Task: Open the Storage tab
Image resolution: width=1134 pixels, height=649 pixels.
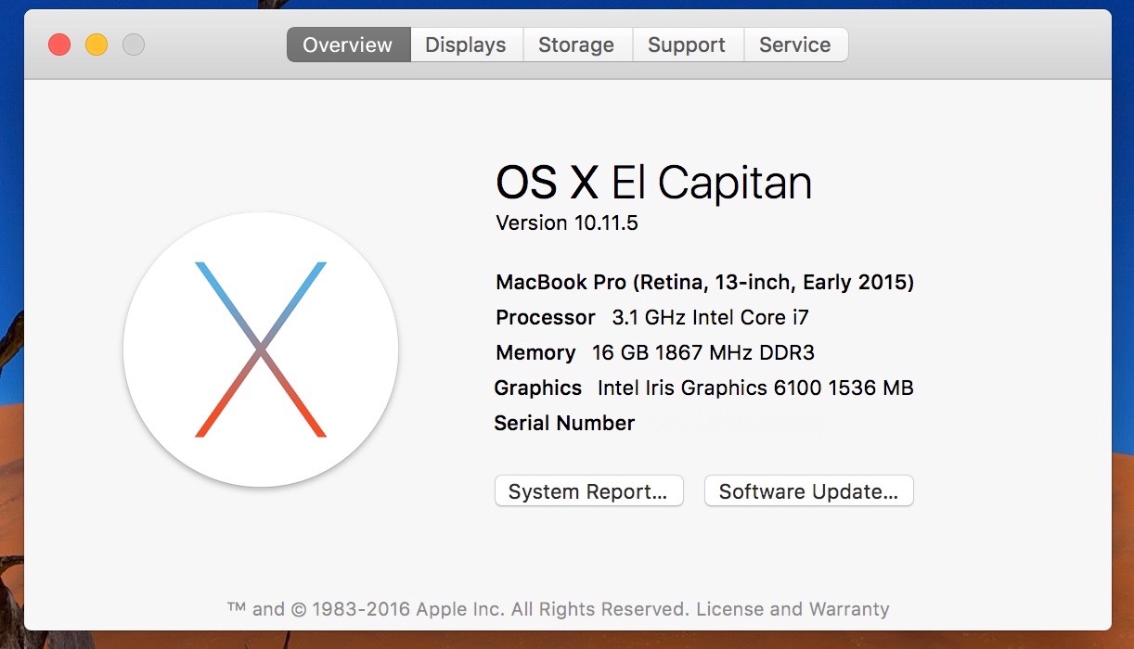Action: coord(576,45)
